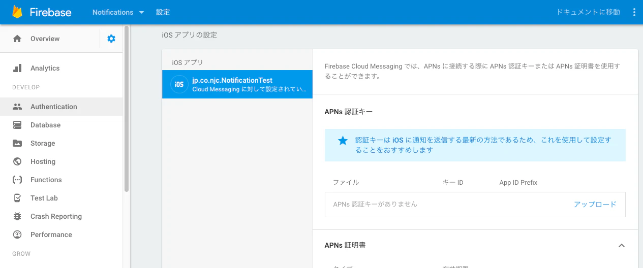Viewport: 643px width, 268px height.
Task: Collapse the APNs 証明書 section chevron
Action: coord(621,245)
